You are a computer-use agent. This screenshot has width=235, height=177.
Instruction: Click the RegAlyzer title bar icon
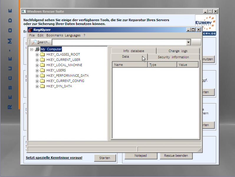tap(30, 30)
